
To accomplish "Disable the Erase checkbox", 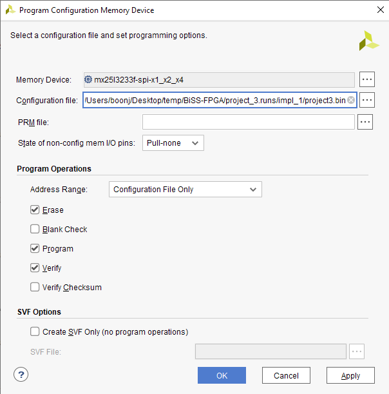I will tap(35, 210).
